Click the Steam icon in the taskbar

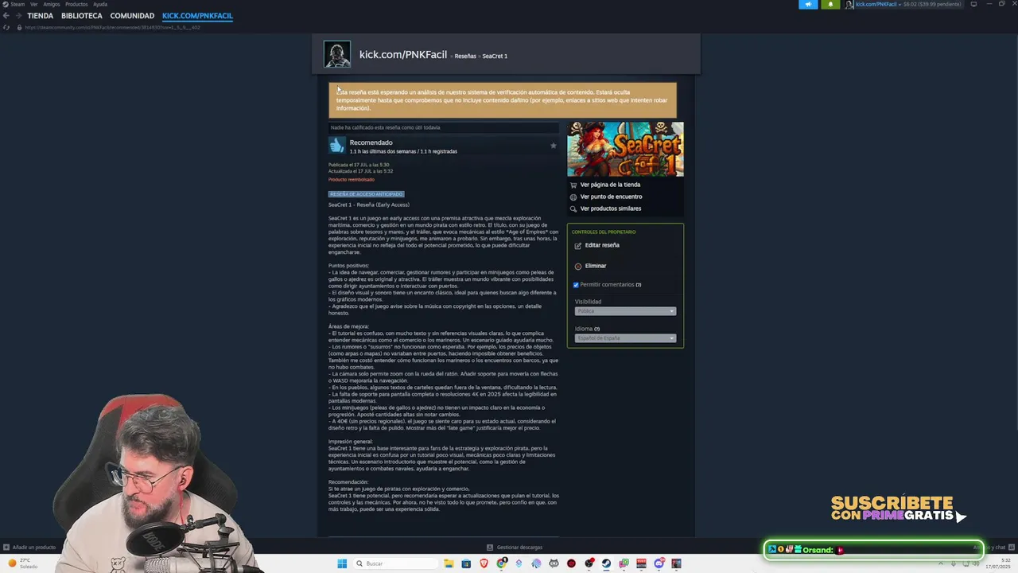[606, 563]
